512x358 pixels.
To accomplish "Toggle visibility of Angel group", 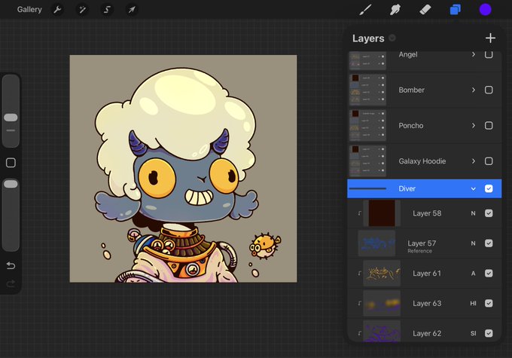I will (489, 54).
